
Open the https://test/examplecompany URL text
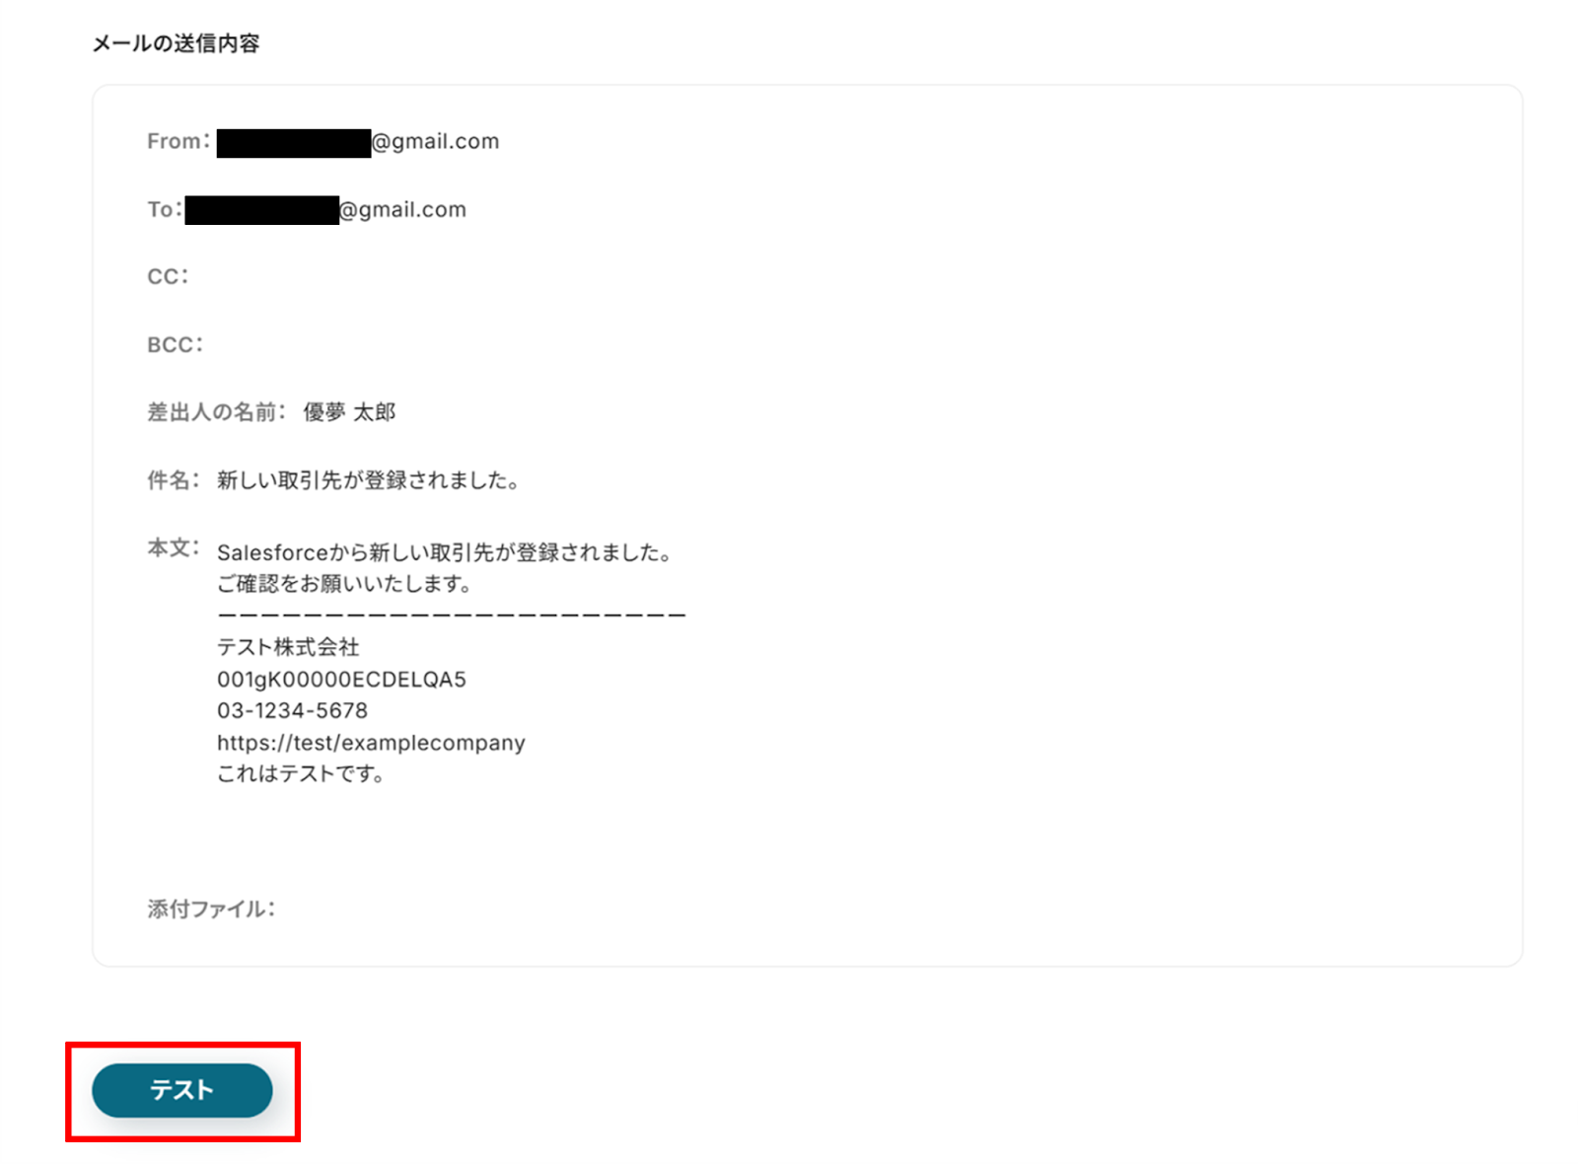coord(371,743)
